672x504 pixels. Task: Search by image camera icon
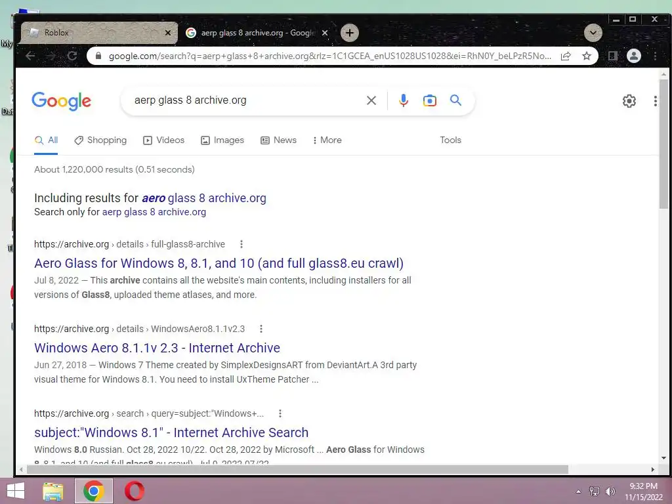pos(429,100)
